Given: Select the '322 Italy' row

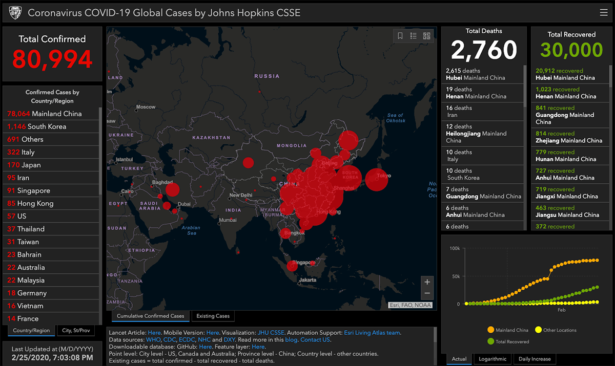Looking at the screenshot, I should (x=51, y=152).
